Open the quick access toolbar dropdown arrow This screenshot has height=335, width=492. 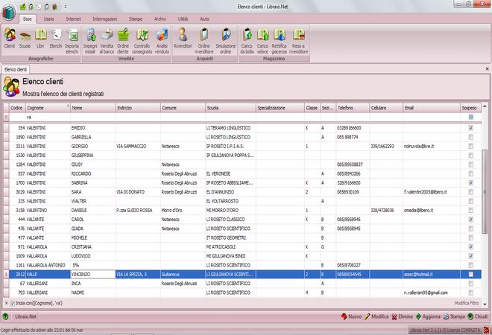(x=66, y=7)
